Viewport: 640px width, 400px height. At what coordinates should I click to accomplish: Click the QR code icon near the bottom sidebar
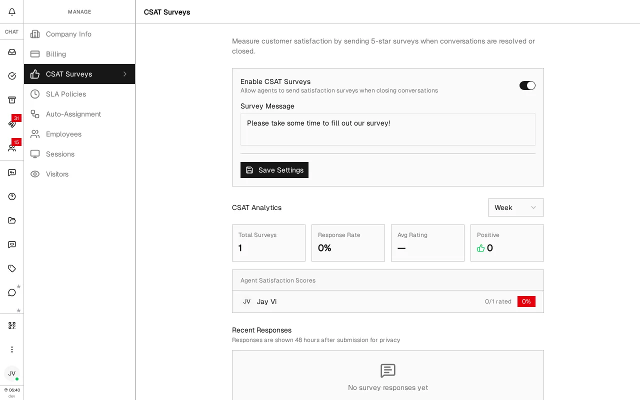(x=12, y=325)
